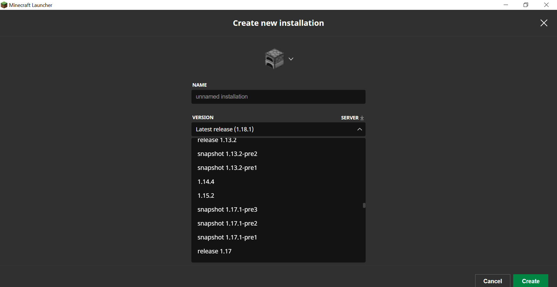This screenshot has height=287, width=557.
Task: Close the Create new installation dialog
Action: (x=544, y=23)
